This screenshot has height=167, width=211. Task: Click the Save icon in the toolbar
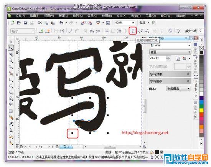point(25,23)
